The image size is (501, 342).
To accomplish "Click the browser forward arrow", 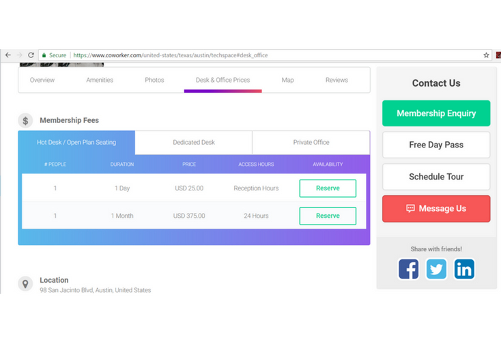I will pyautogui.click(x=19, y=55).
